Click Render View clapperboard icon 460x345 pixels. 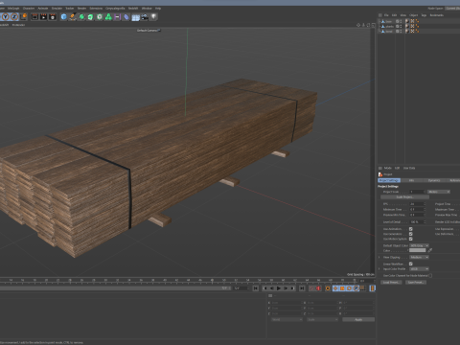(34, 16)
